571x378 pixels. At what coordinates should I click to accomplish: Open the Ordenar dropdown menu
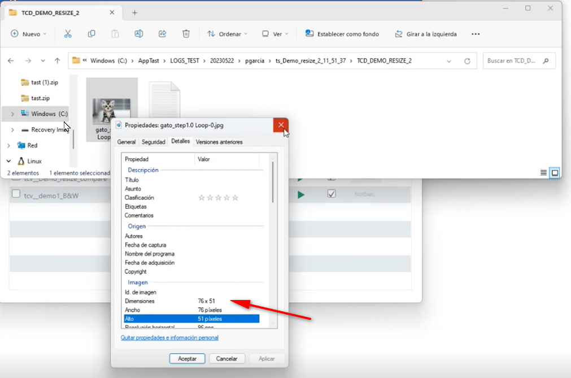pyautogui.click(x=227, y=34)
